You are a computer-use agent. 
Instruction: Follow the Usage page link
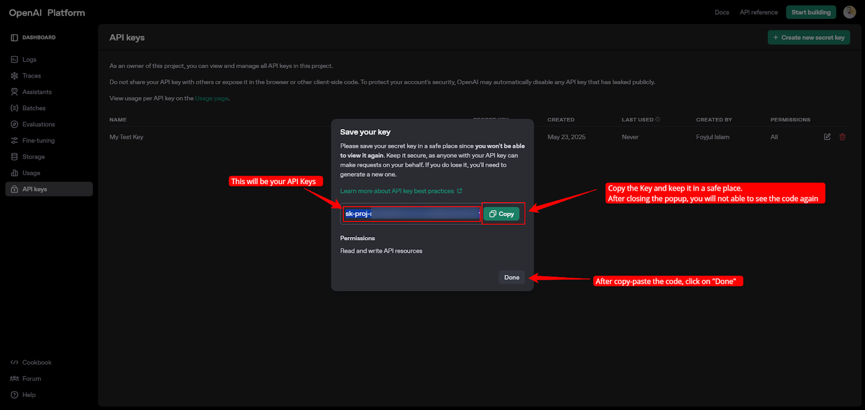click(211, 98)
